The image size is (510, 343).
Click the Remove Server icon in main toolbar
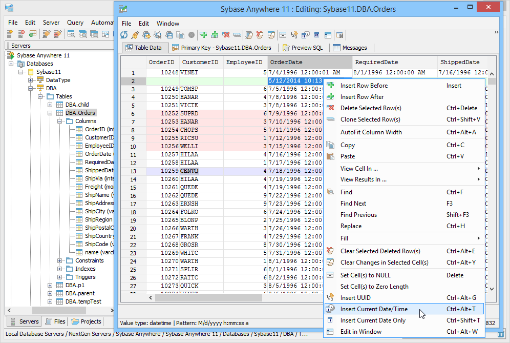point(22,33)
